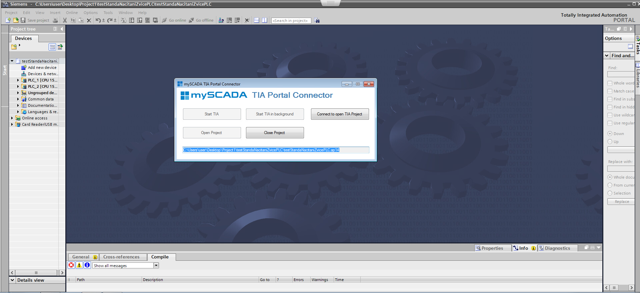Expand the PLC_1 tree node

(x=18, y=80)
